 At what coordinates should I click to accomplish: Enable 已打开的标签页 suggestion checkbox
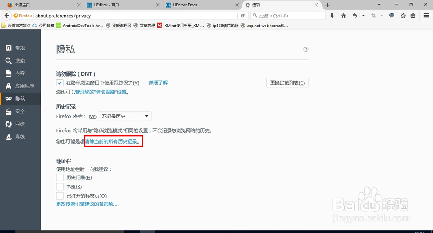pyautogui.click(x=60, y=196)
